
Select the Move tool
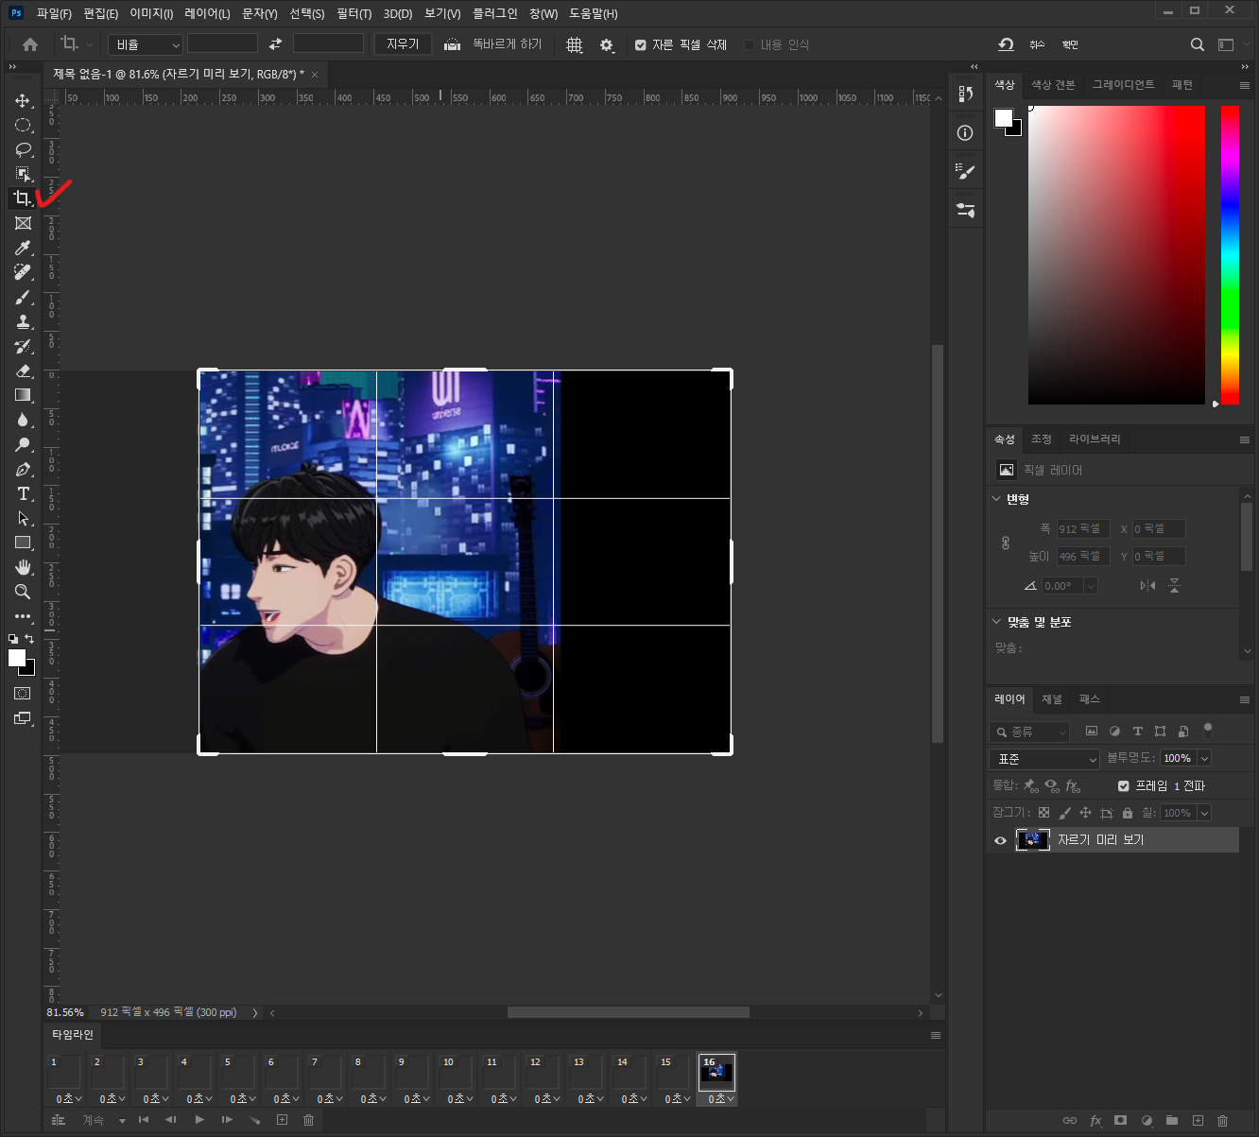point(23,100)
